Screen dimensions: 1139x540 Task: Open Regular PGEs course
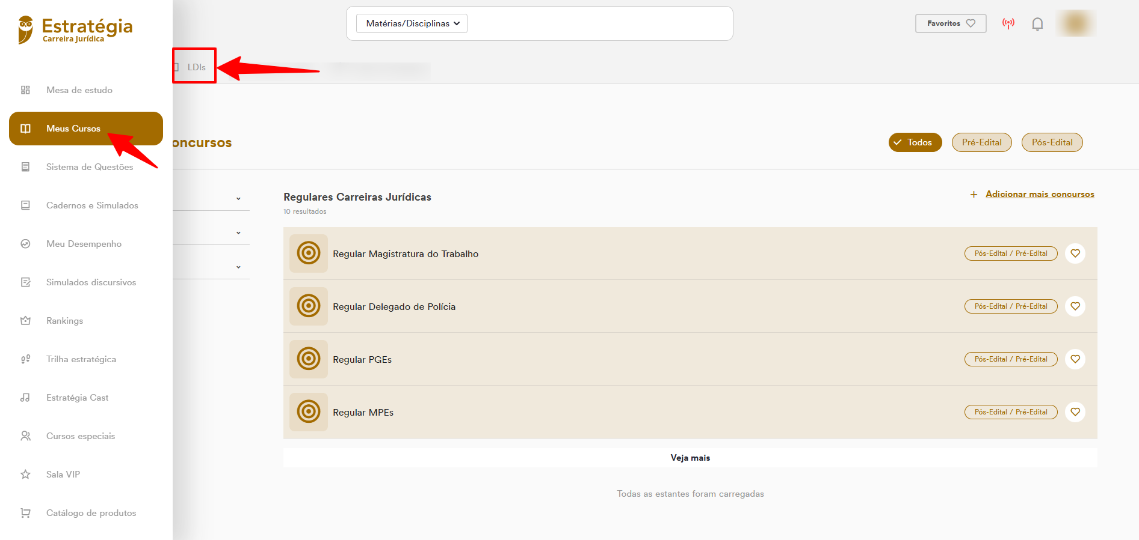click(x=690, y=359)
